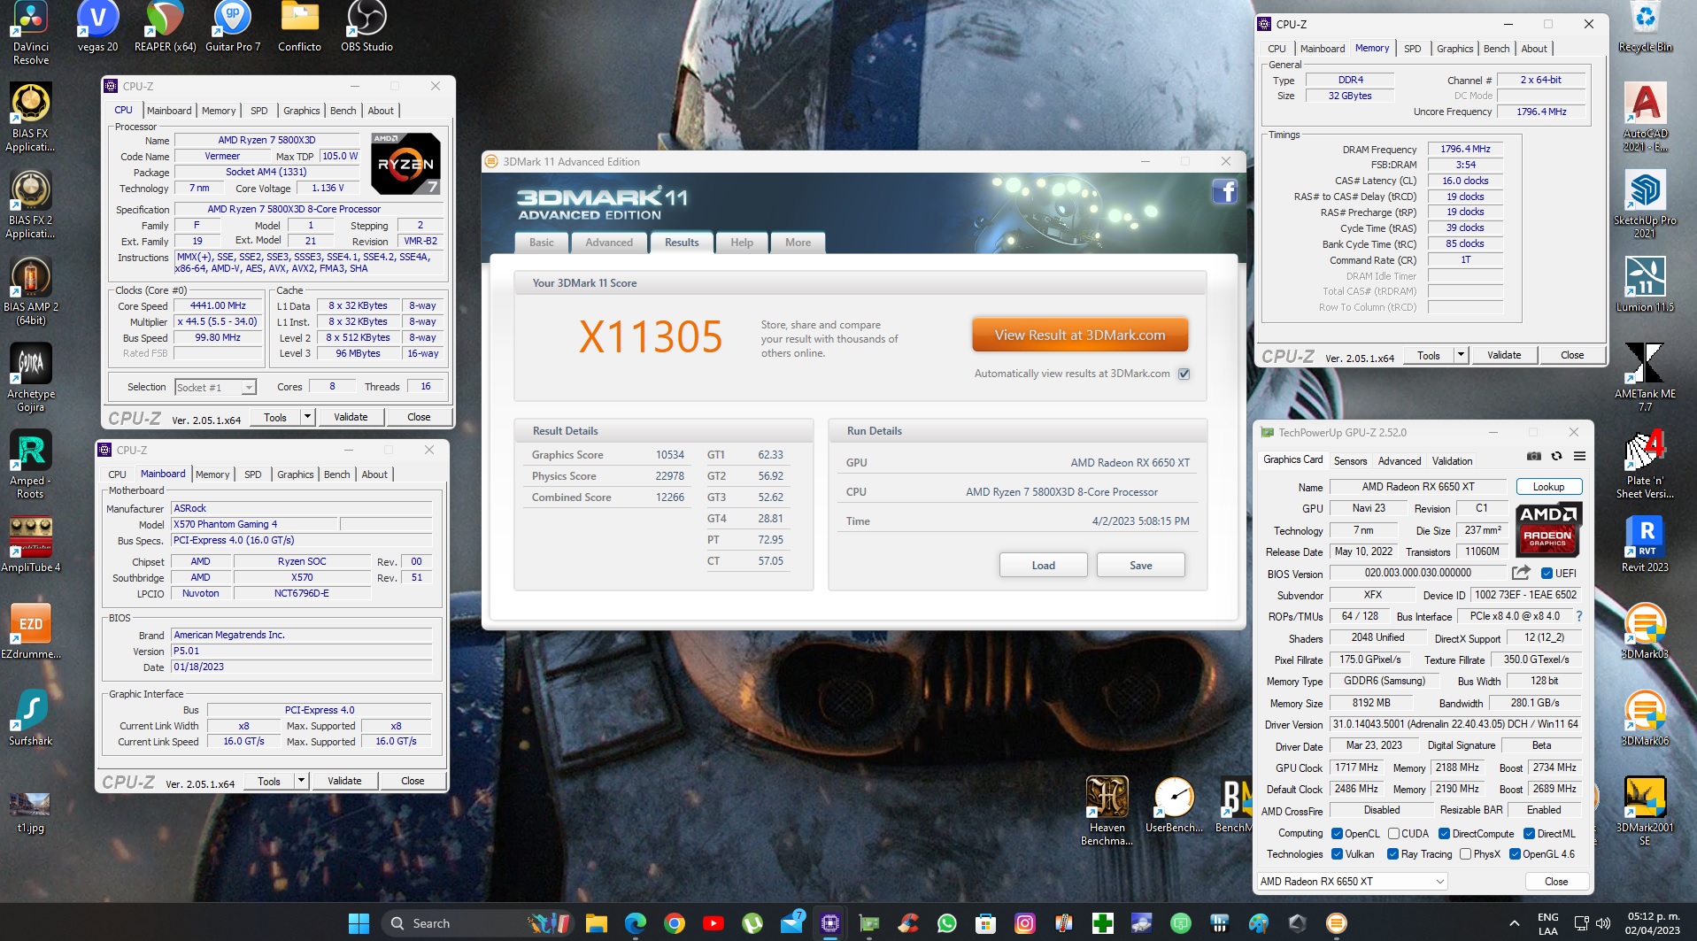Click the Bus Interface question mark icon

tap(1578, 616)
